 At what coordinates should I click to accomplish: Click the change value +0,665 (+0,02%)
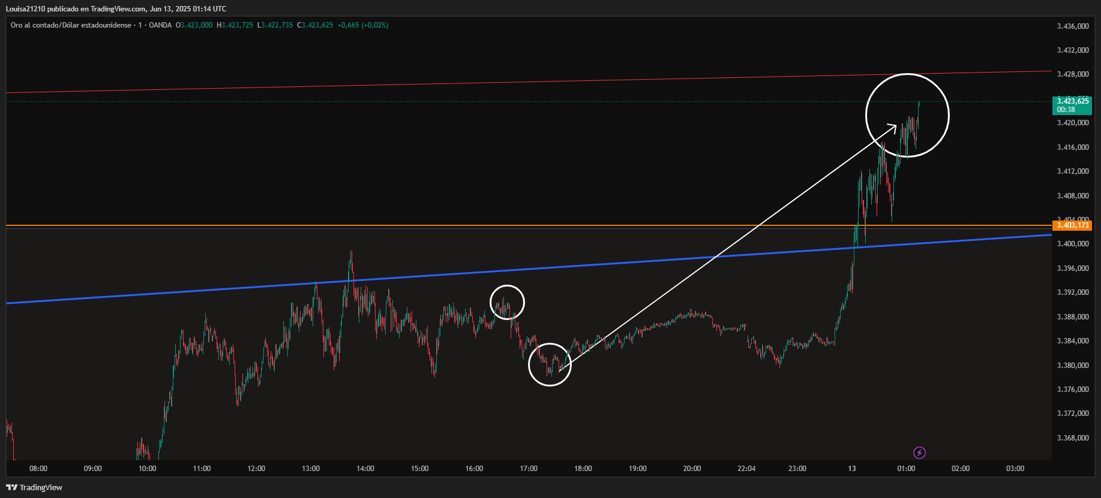click(x=363, y=25)
